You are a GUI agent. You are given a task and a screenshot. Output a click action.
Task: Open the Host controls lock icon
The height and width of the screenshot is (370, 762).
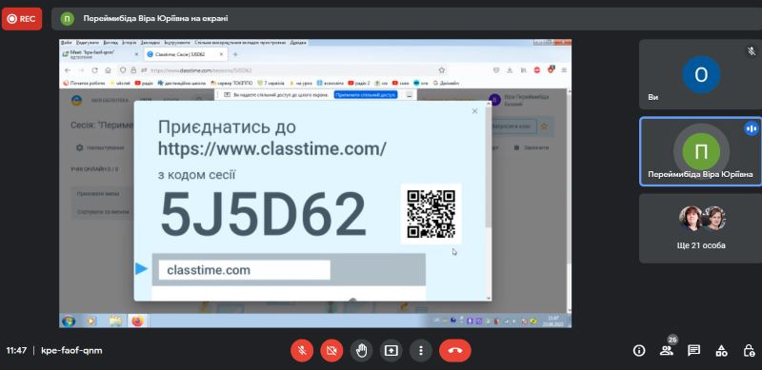(x=749, y=351)
